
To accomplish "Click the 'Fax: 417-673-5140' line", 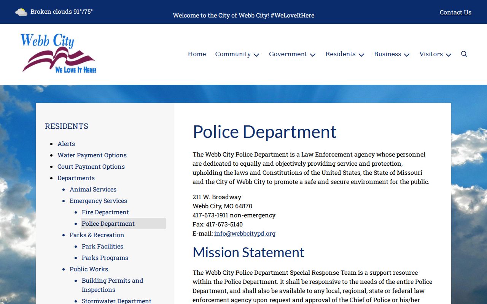I will 218,224.
